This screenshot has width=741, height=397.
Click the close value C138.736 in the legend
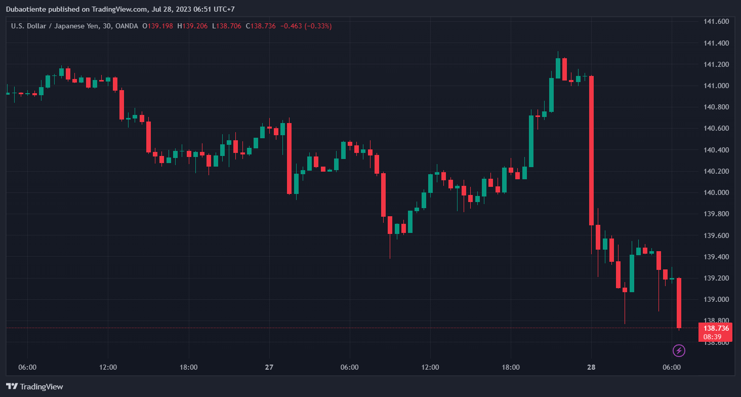pos(261,26)
